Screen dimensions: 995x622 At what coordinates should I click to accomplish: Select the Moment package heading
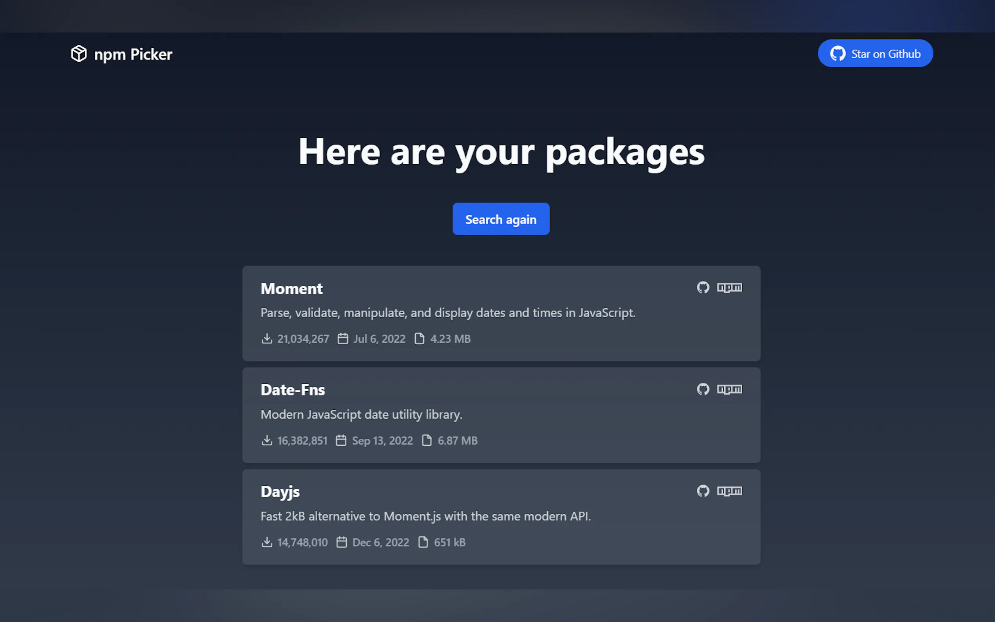291,288
